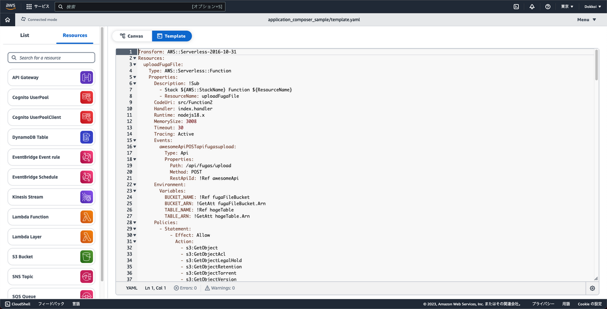Switch to the Resources tab
The image size is (607, 309).
75,35
